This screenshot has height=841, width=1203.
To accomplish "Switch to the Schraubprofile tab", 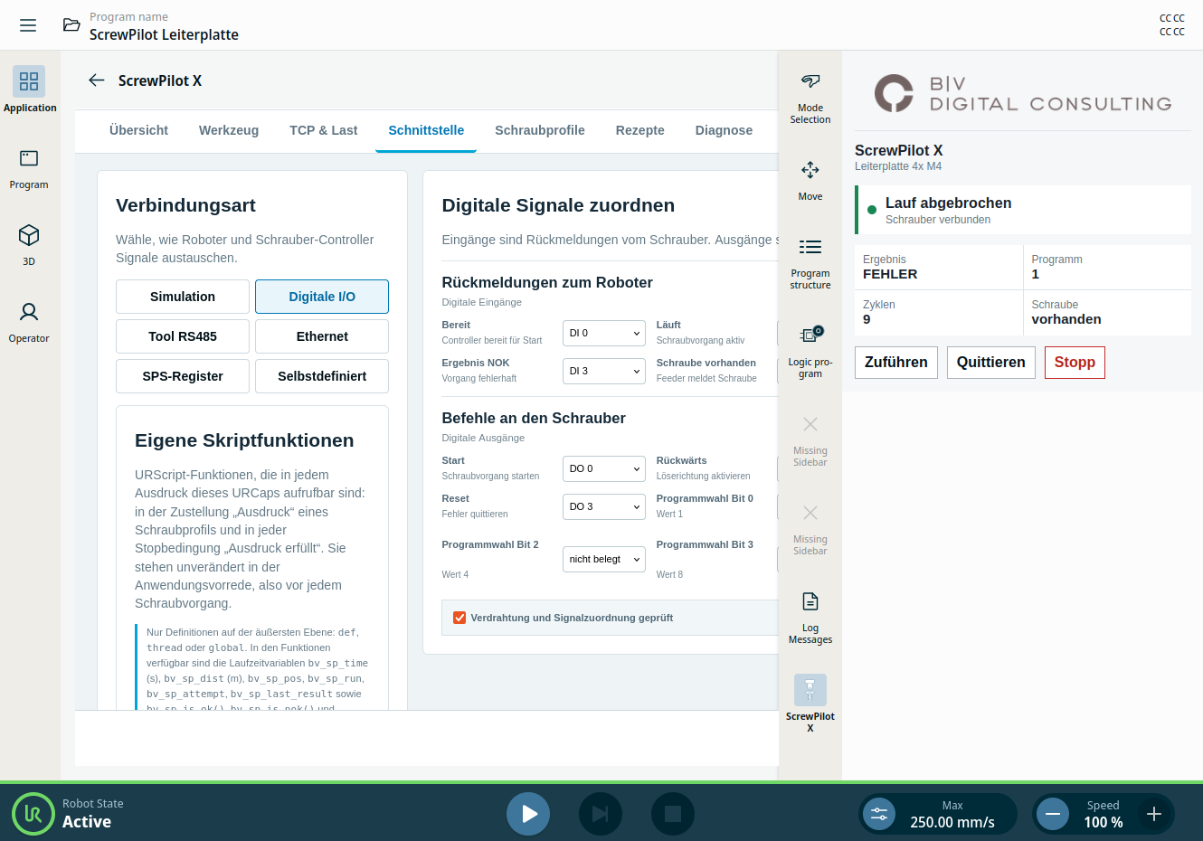I will pyautogui.click(x=540, y=130).
